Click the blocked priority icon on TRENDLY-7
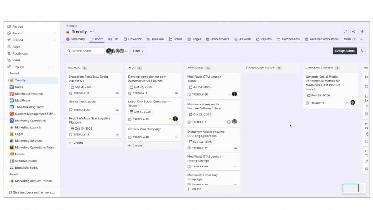The image size is (373, 210). (229, 122)
